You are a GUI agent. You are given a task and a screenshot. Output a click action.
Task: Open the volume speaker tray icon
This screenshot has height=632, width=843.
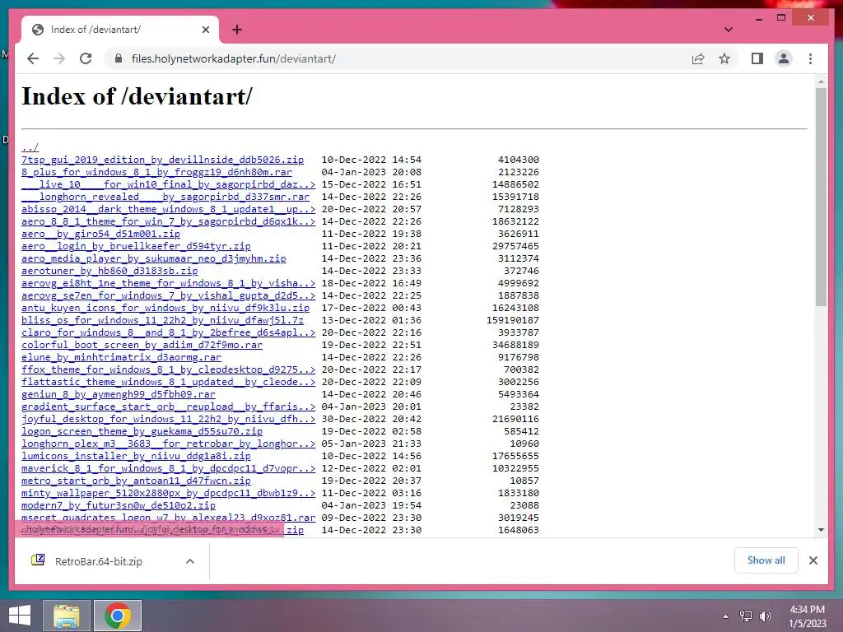pos(765,616)
